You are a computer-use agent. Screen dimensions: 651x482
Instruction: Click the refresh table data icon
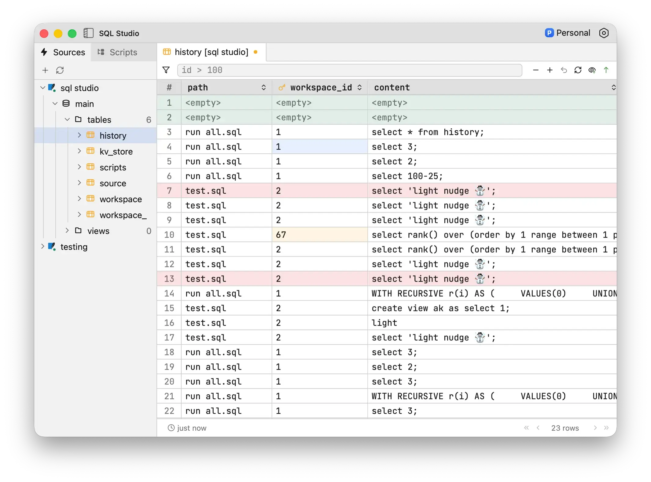pos(578,70)
